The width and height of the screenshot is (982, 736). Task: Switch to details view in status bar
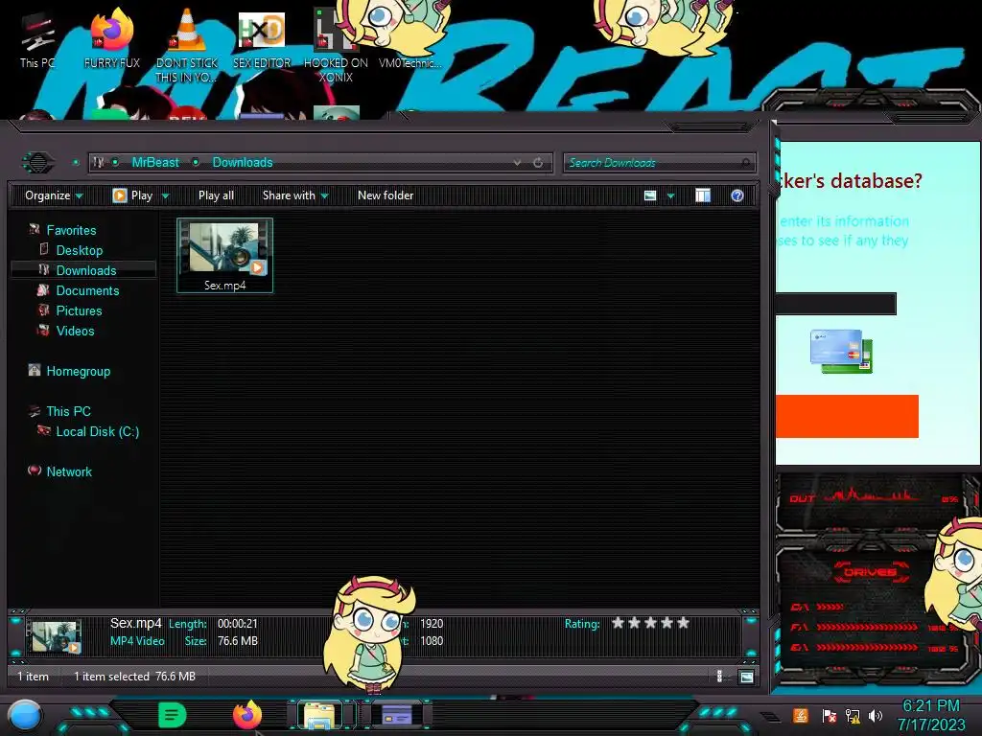719,677
